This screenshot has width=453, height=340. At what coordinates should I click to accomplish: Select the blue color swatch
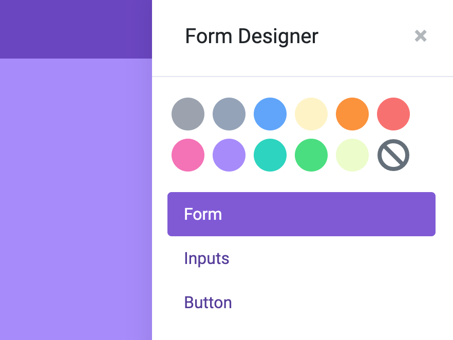[x=270, y=114]
